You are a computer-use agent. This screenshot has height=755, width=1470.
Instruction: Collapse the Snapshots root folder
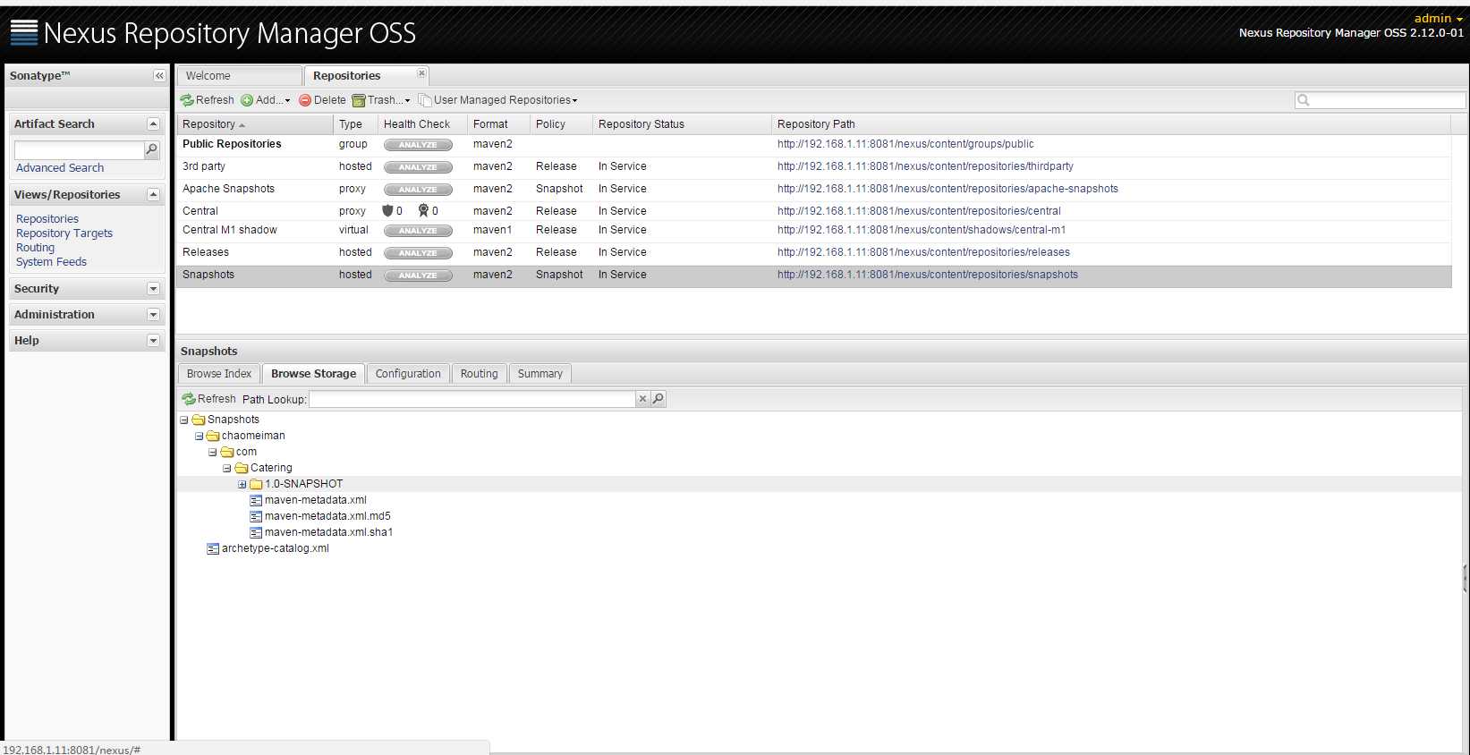point(184,420)
